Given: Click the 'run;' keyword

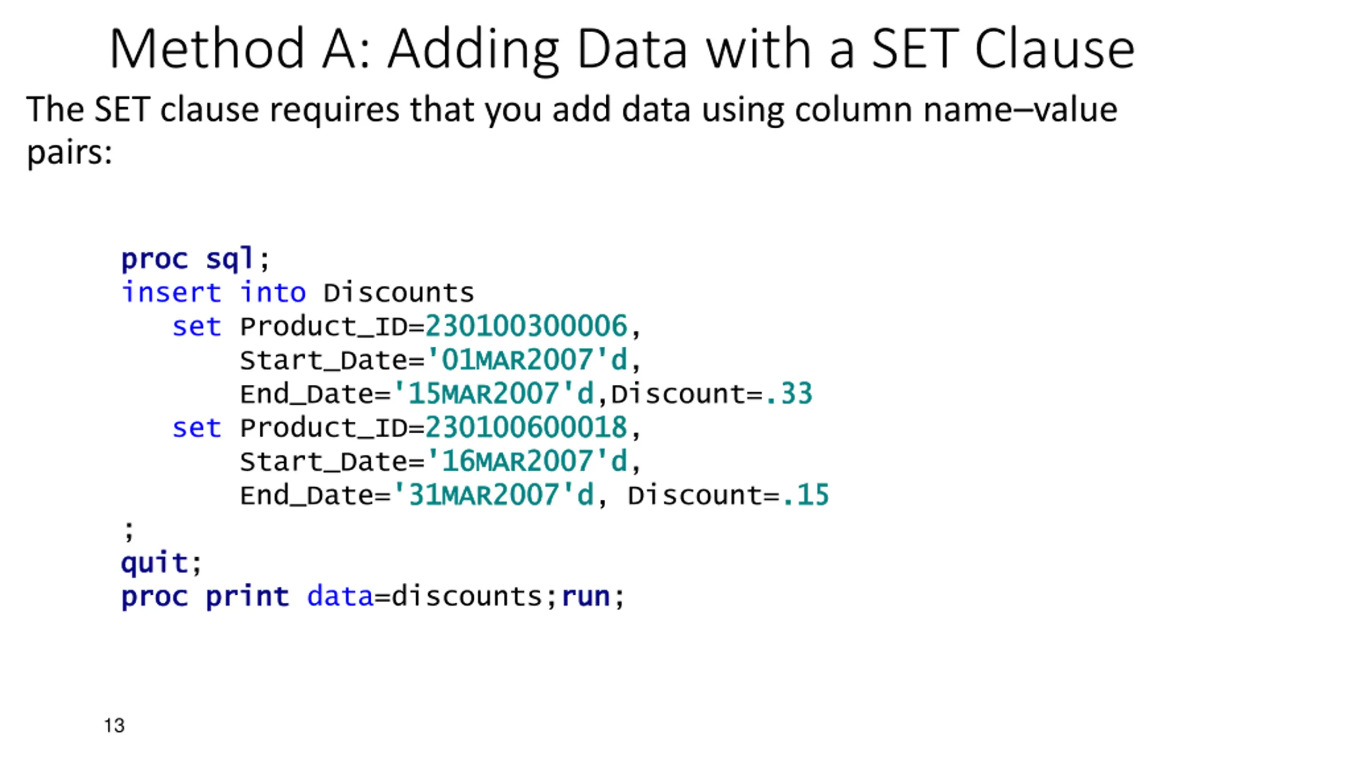Looking at the screenshot, I should (593, 597).
